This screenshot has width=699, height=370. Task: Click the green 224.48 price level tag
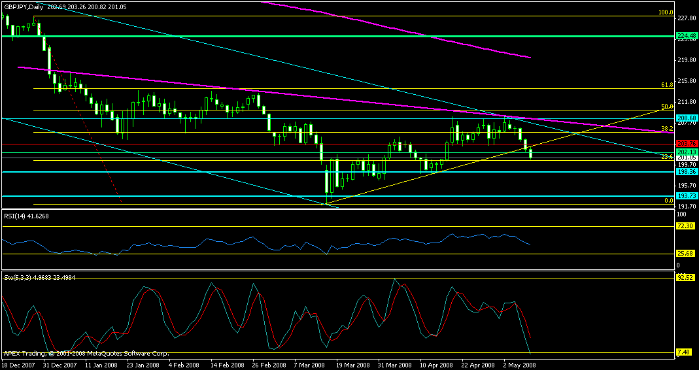[x=685, y=36]
